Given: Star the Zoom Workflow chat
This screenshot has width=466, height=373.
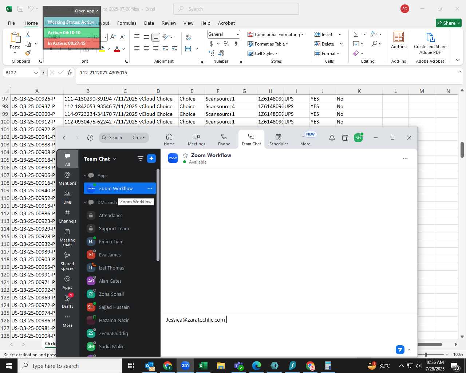Looking at the screenshot, I should tap(185, 155).
